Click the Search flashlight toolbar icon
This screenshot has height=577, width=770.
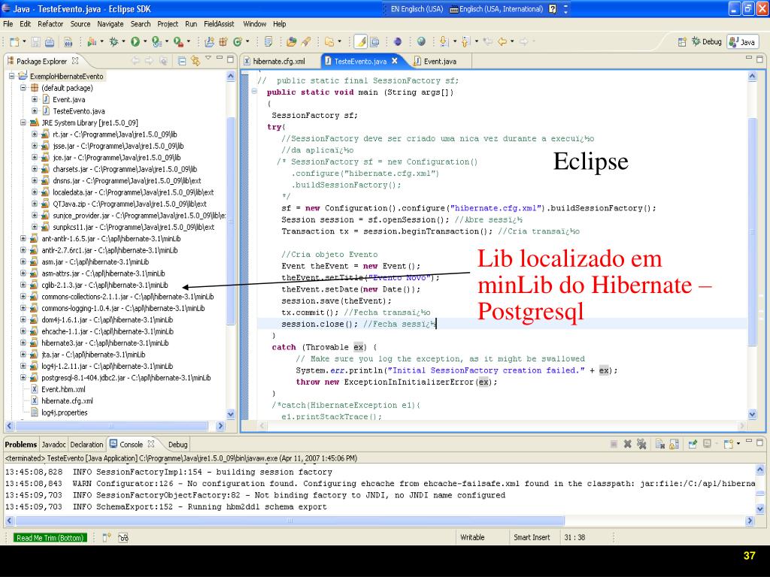[x=306, y=42]
